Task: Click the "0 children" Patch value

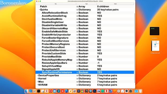Action: point(103,7)
